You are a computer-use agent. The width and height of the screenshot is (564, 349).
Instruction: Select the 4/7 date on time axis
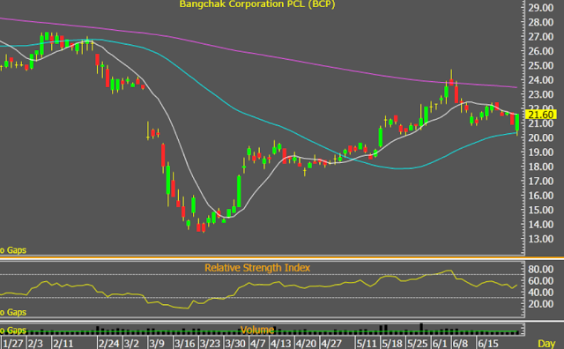pos(258,344)
